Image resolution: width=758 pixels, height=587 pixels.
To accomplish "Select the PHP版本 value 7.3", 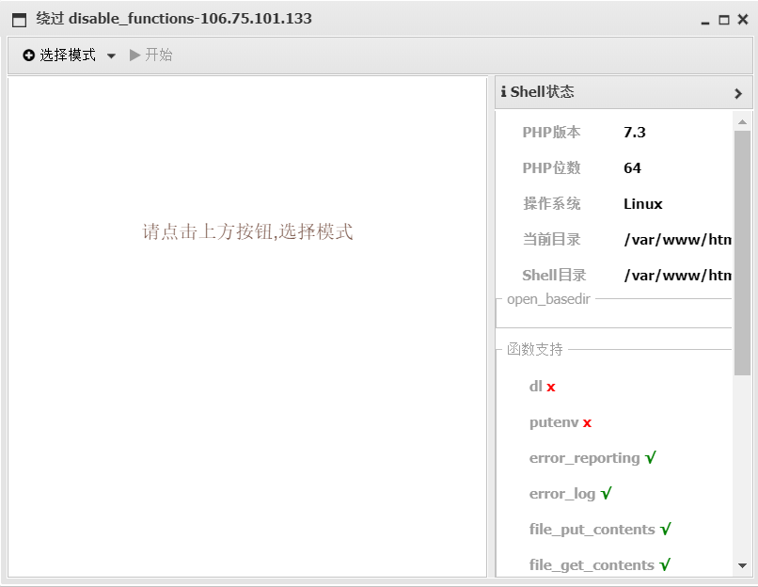I will [x=634, y=132].
